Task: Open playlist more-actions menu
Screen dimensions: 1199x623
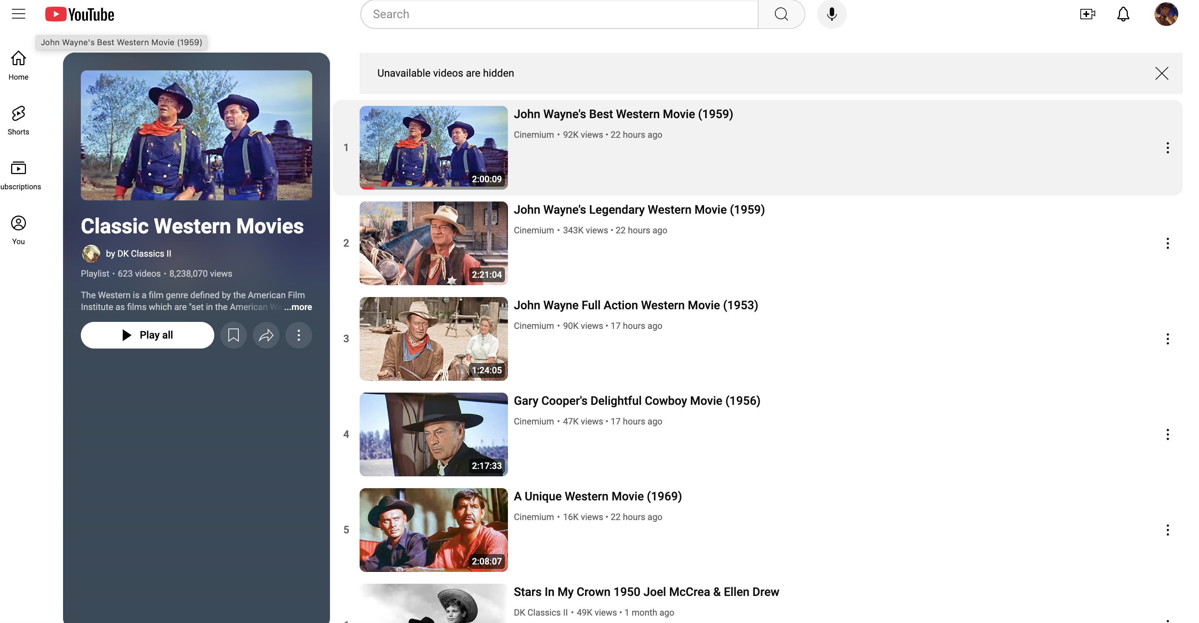Action: (x=298, y=335)
